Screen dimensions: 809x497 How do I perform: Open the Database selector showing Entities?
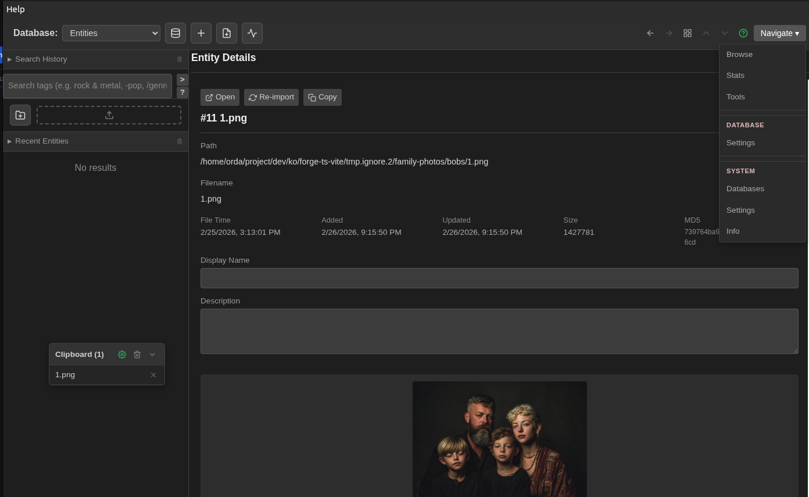point(111,33)
